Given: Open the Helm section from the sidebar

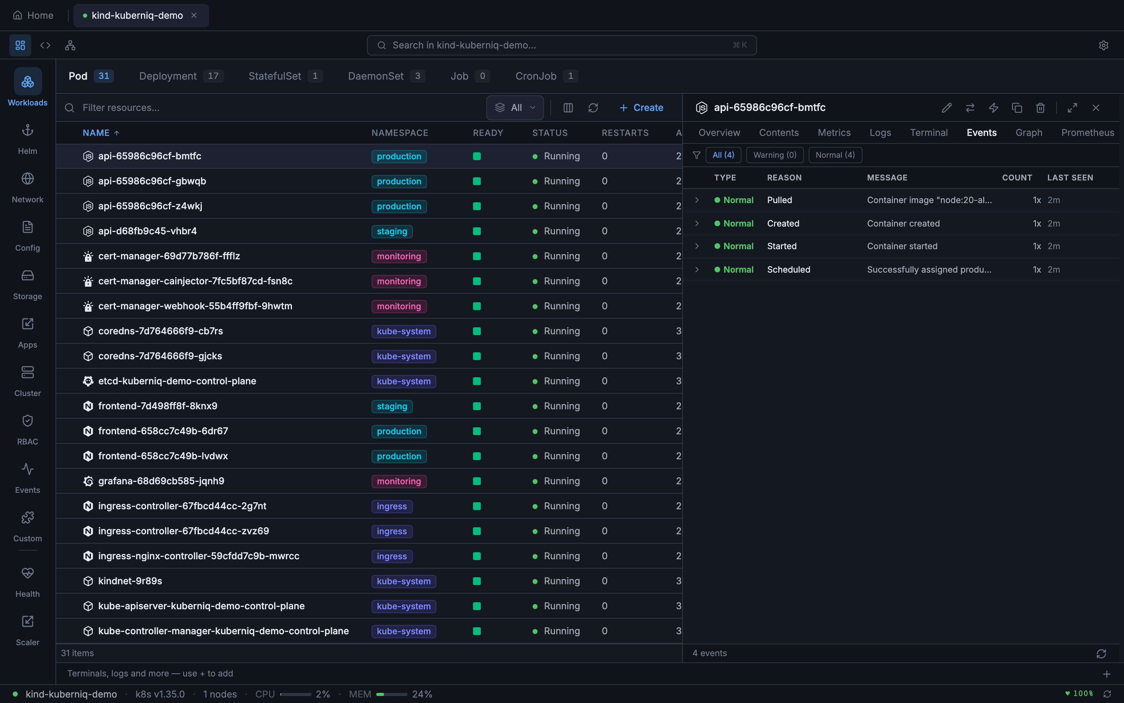Looking at the screenshot, I should (x=27, y=139).
